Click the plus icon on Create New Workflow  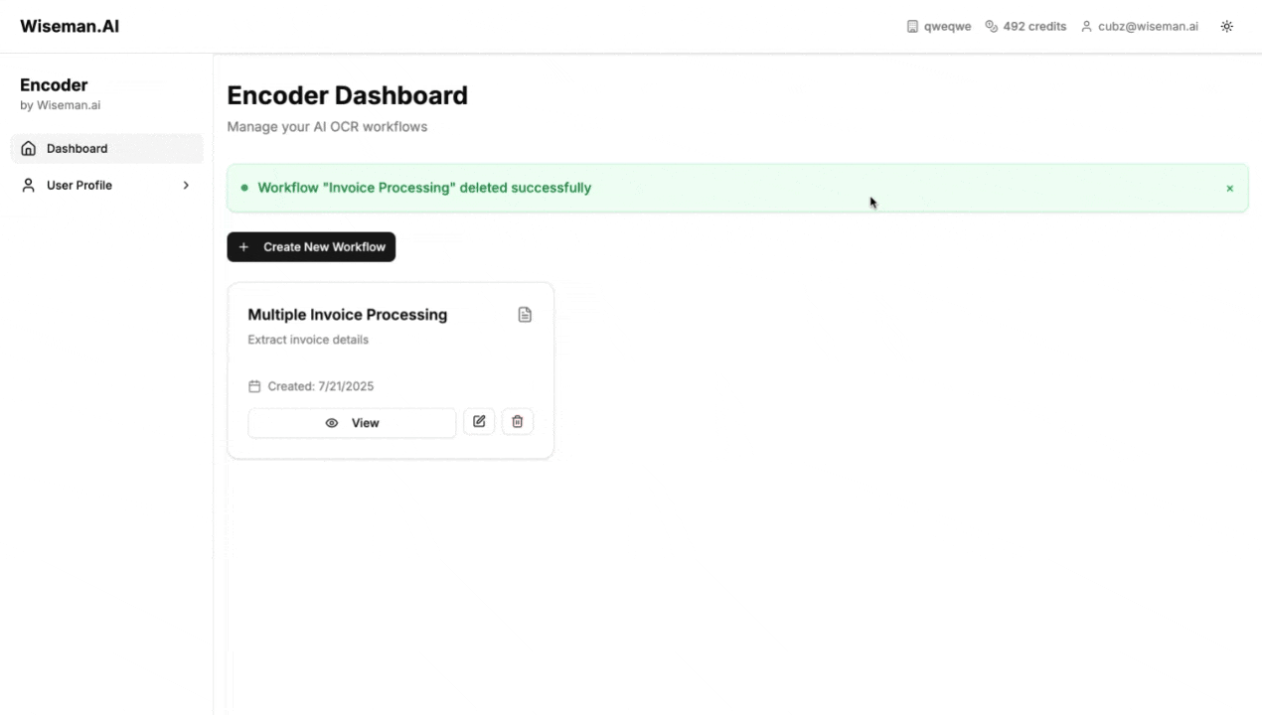click(x=243, y=246)
